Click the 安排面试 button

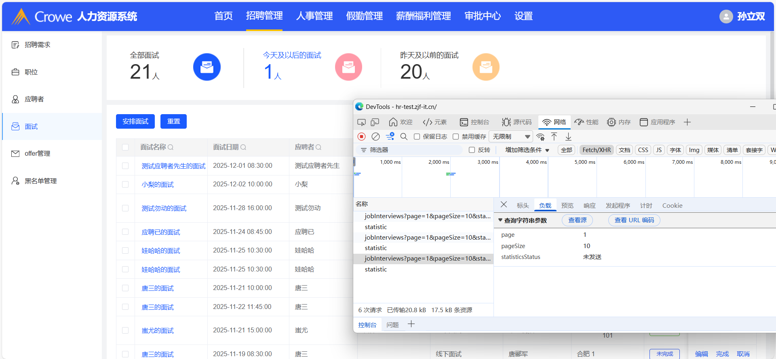[x=135, y=121]
